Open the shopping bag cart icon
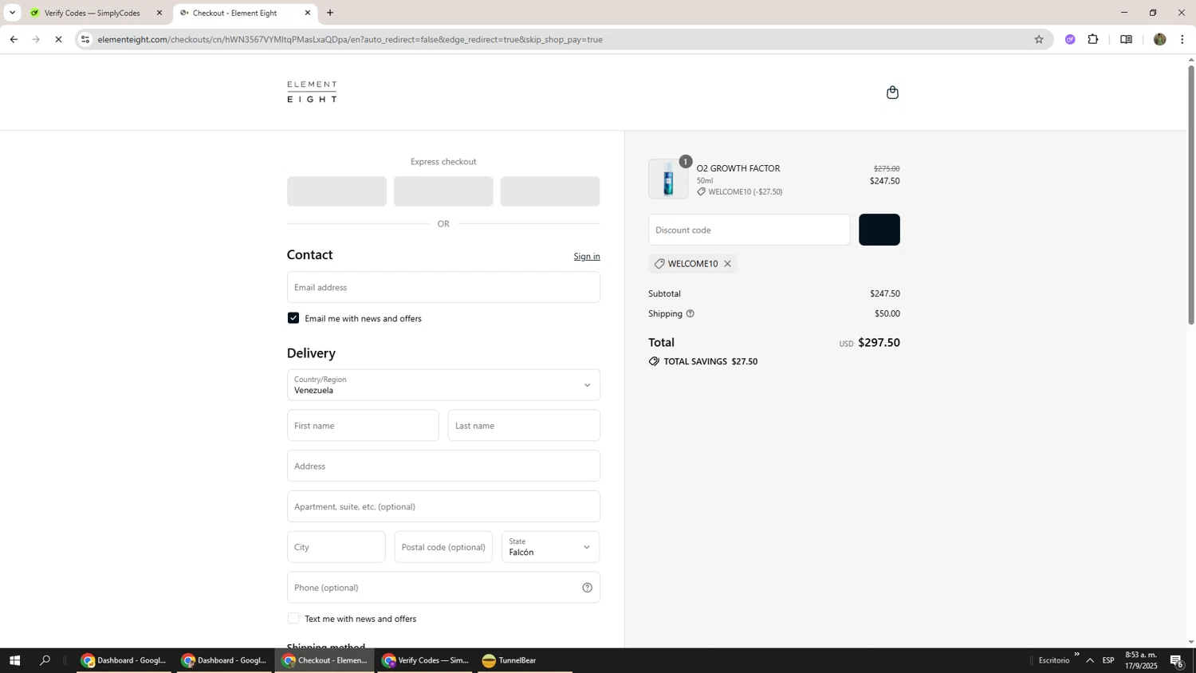Screen dimensions: 1196x673 click(x=892, y=92)
